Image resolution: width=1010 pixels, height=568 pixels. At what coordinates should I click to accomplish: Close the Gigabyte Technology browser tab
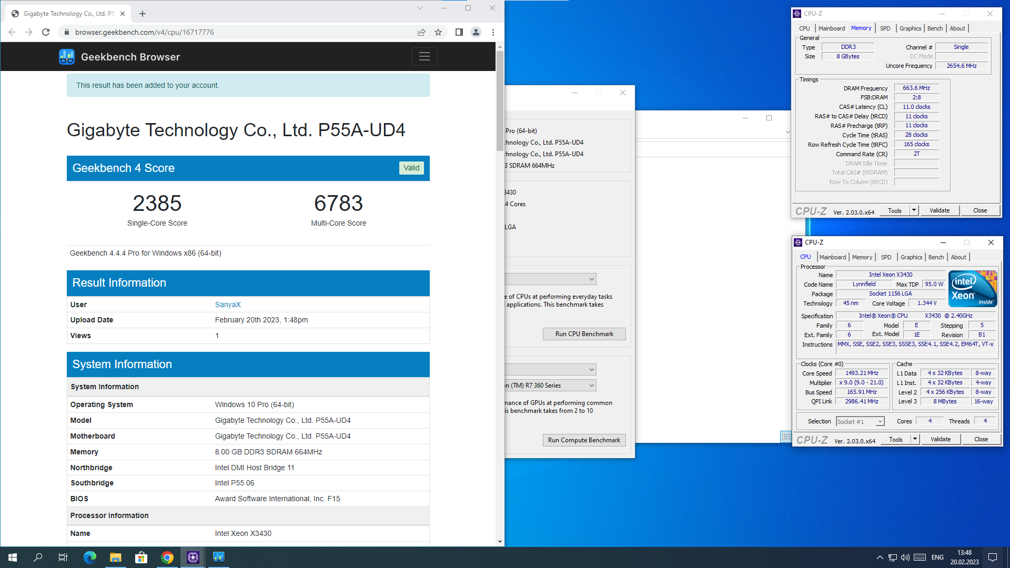tap(123, 14)
